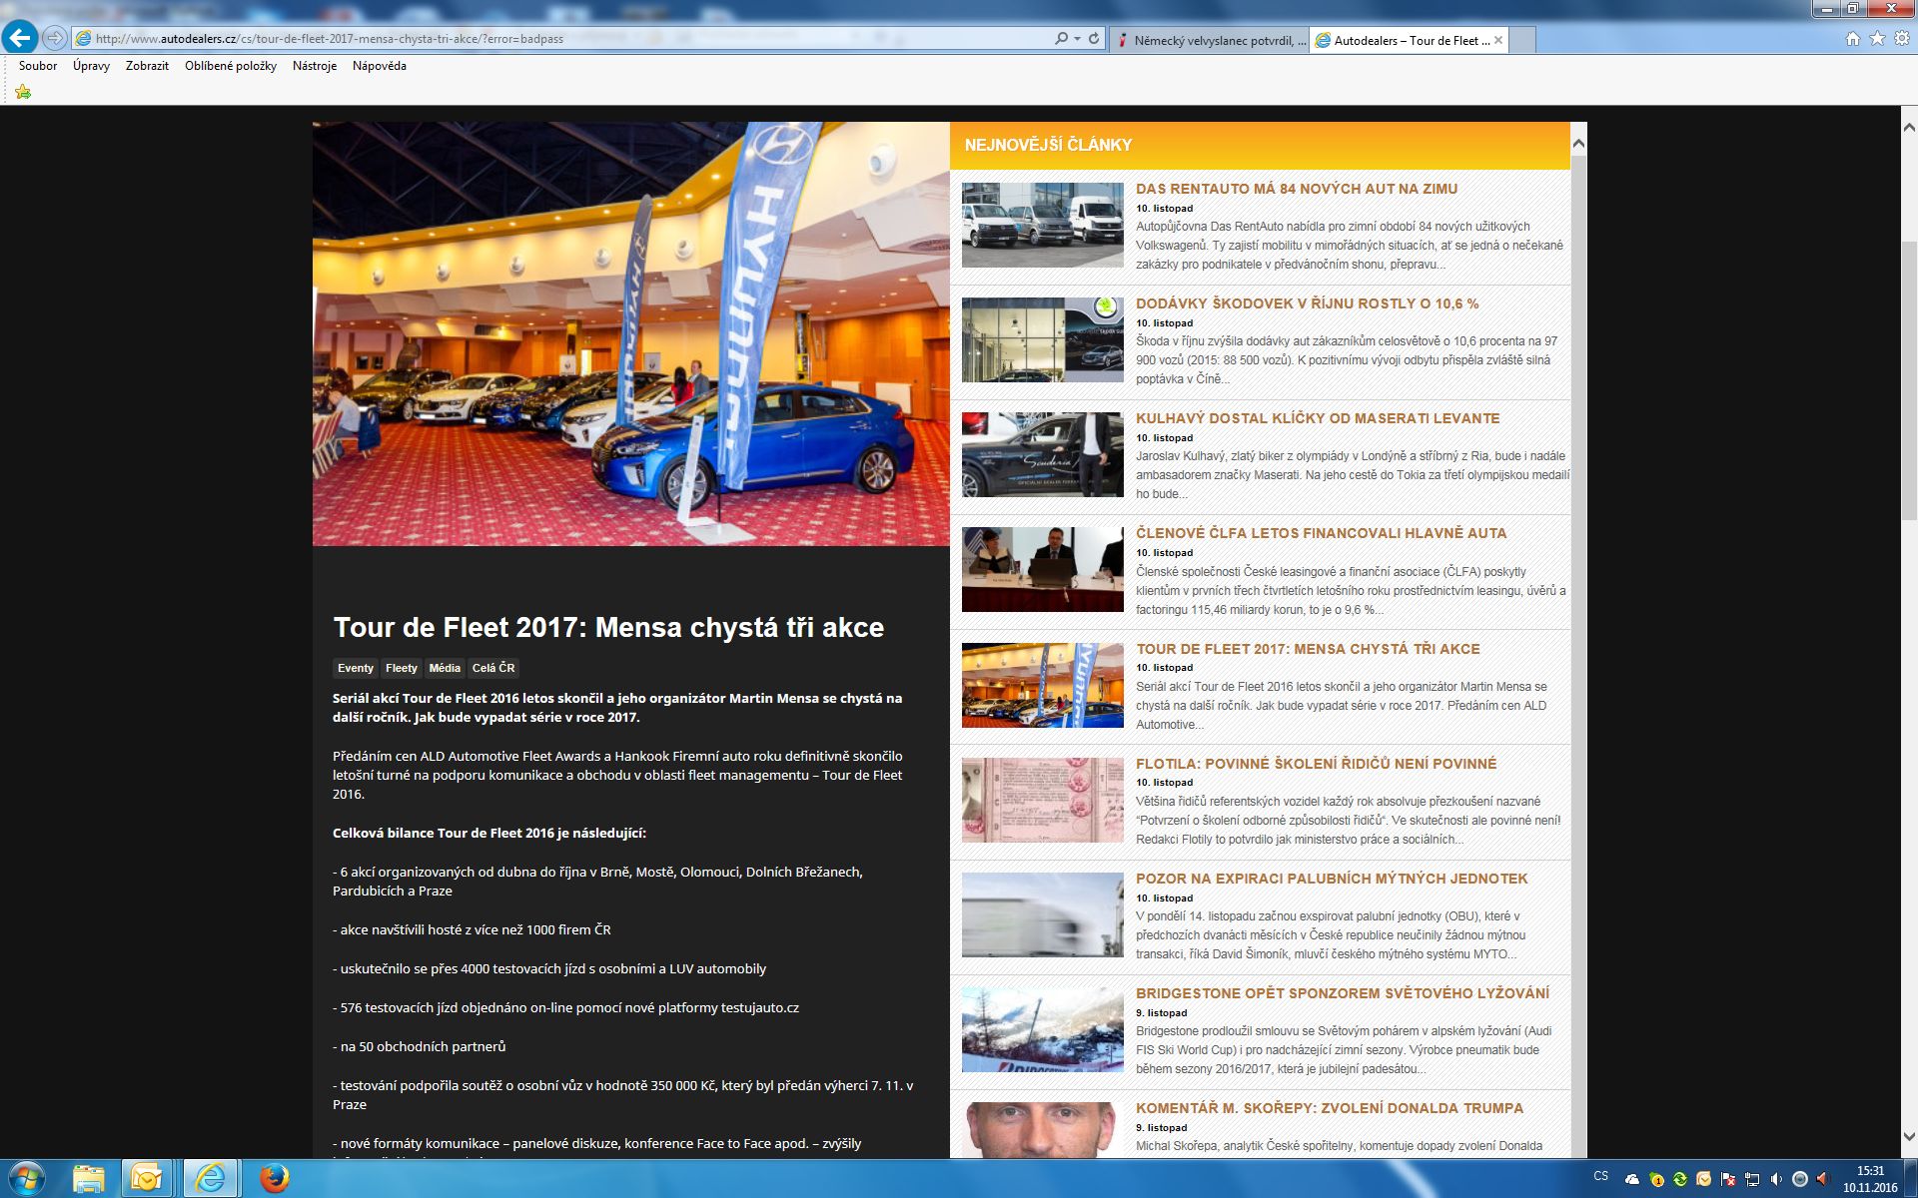Image resolution: width=1918 pixels, height=1198 pixels.
Task: Click blurred truck thumbnail
Action: (x=1042, y=914)
